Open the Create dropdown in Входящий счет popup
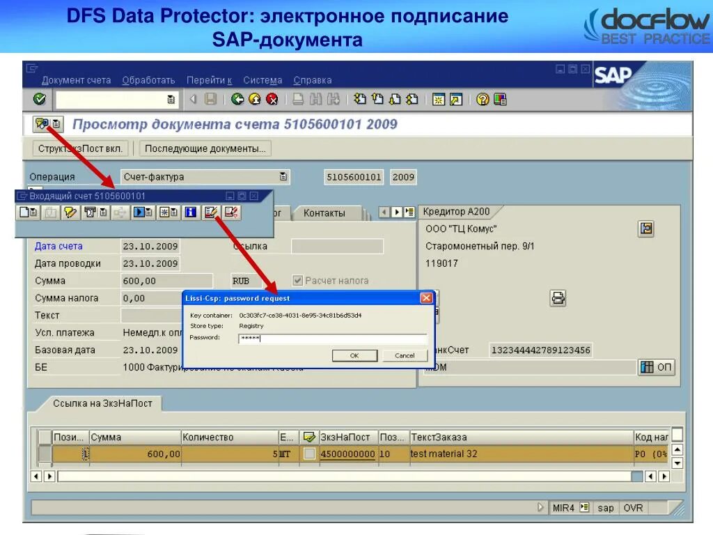The height and width of the screenshot is (535, 713). tap(34, 212)
